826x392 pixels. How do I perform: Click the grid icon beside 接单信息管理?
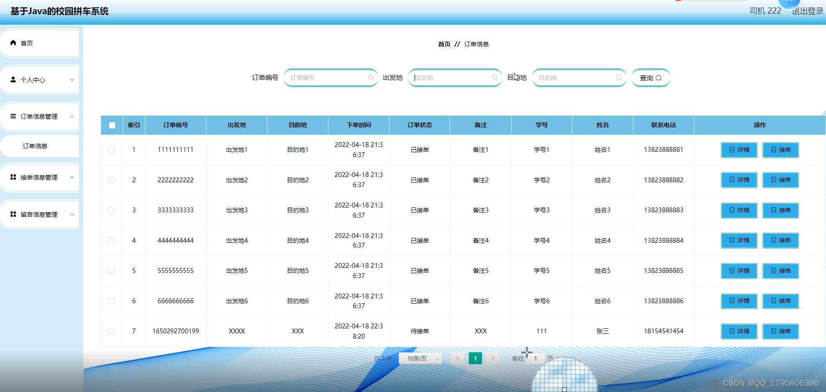coord(13,177)
